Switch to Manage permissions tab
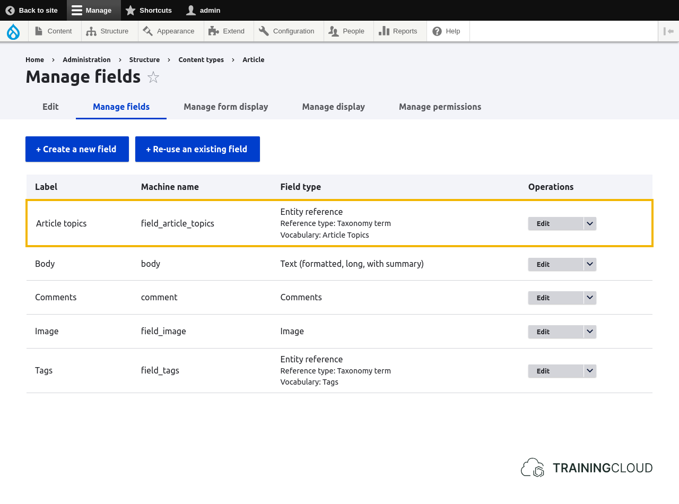The width and height of the screenshot is (679, 504). [x=440, y=107]
